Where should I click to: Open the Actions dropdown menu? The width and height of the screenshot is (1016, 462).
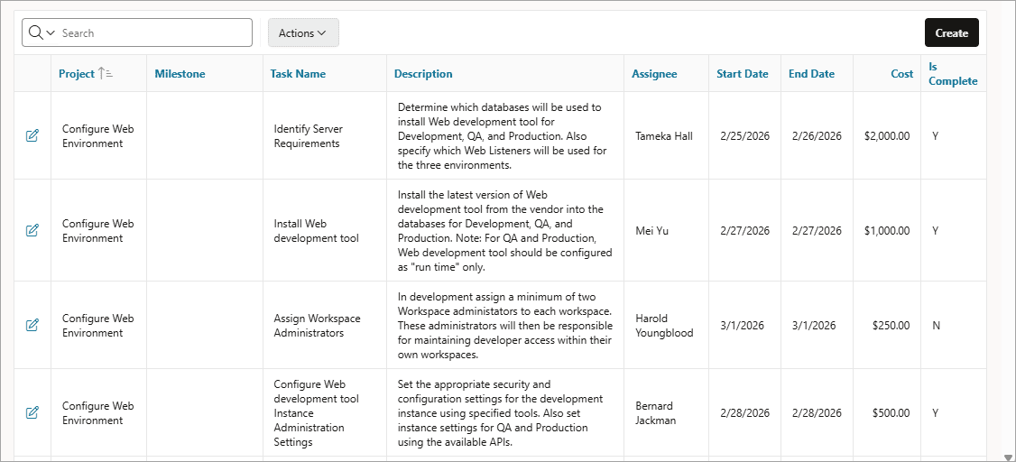pyautogui.click(x=303, y=33)
